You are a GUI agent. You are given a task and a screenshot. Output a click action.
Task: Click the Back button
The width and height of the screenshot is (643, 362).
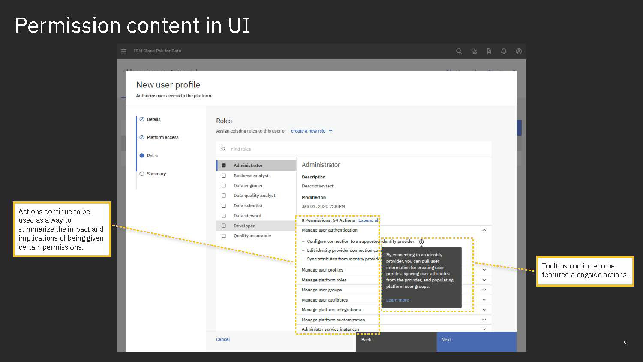396,342
